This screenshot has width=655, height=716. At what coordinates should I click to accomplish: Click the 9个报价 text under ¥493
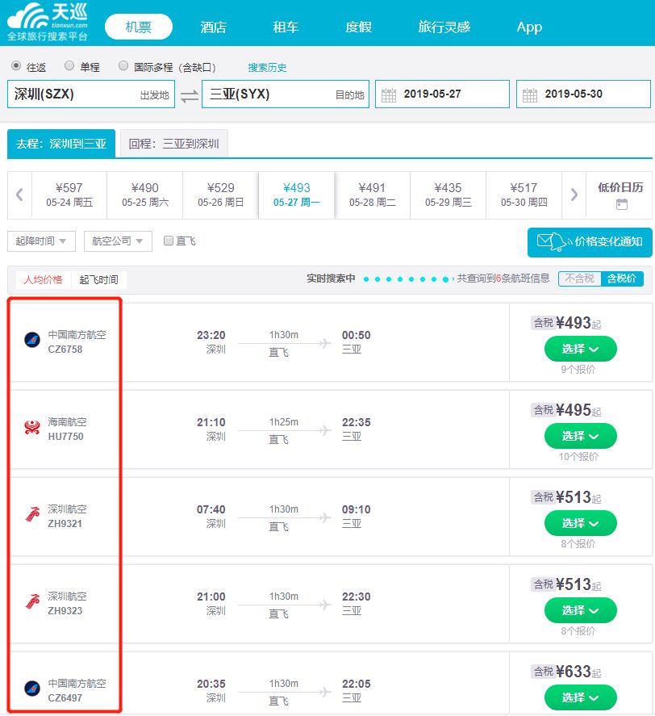[578, 370]
